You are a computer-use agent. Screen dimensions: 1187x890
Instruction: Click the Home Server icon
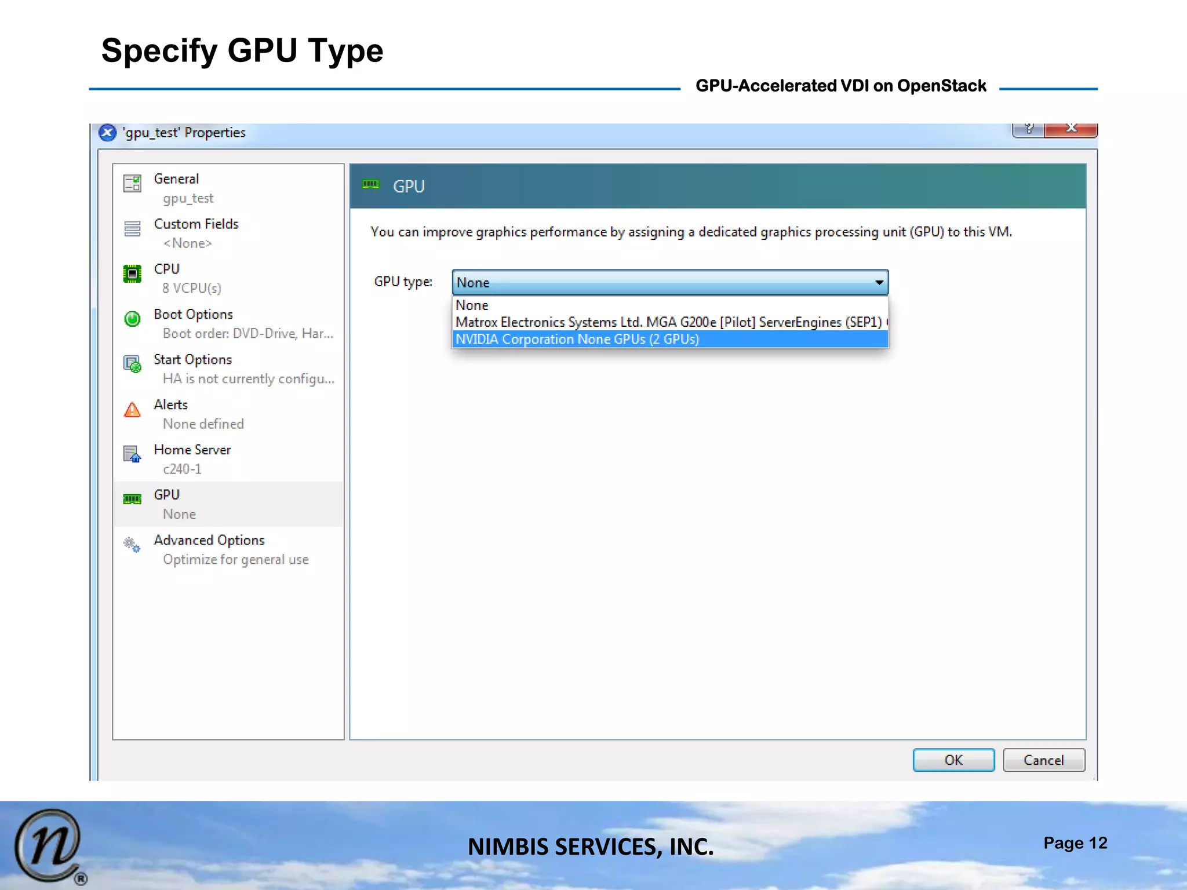(x=132, y=454)
